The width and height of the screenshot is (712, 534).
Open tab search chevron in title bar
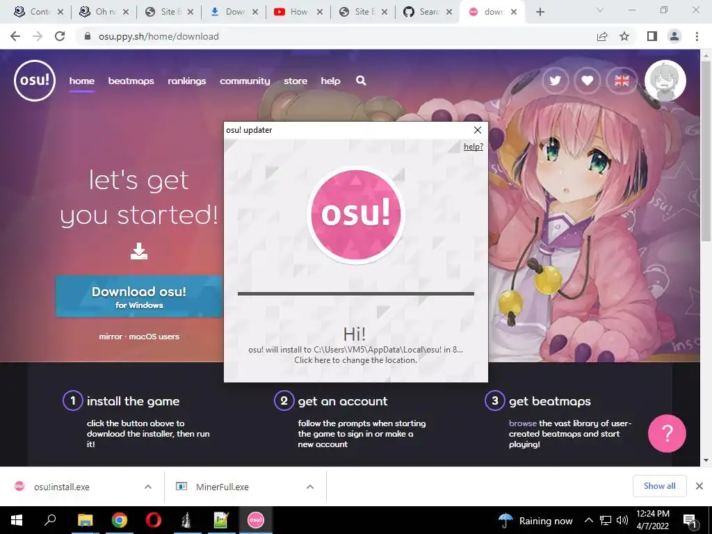600,10
